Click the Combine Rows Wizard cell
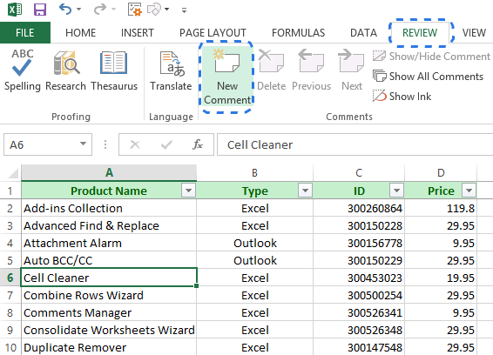 click(109, 295)
